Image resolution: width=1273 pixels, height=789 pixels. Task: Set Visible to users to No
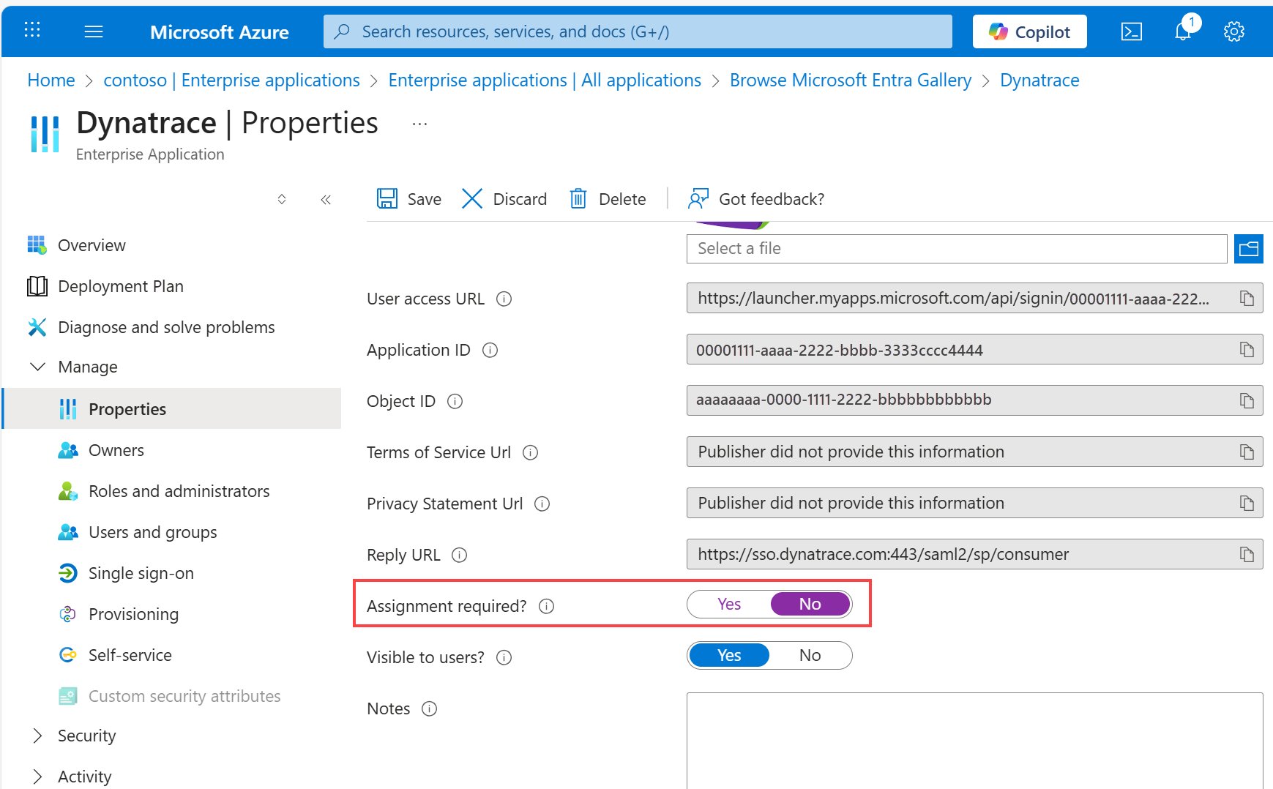pos(810,656)
